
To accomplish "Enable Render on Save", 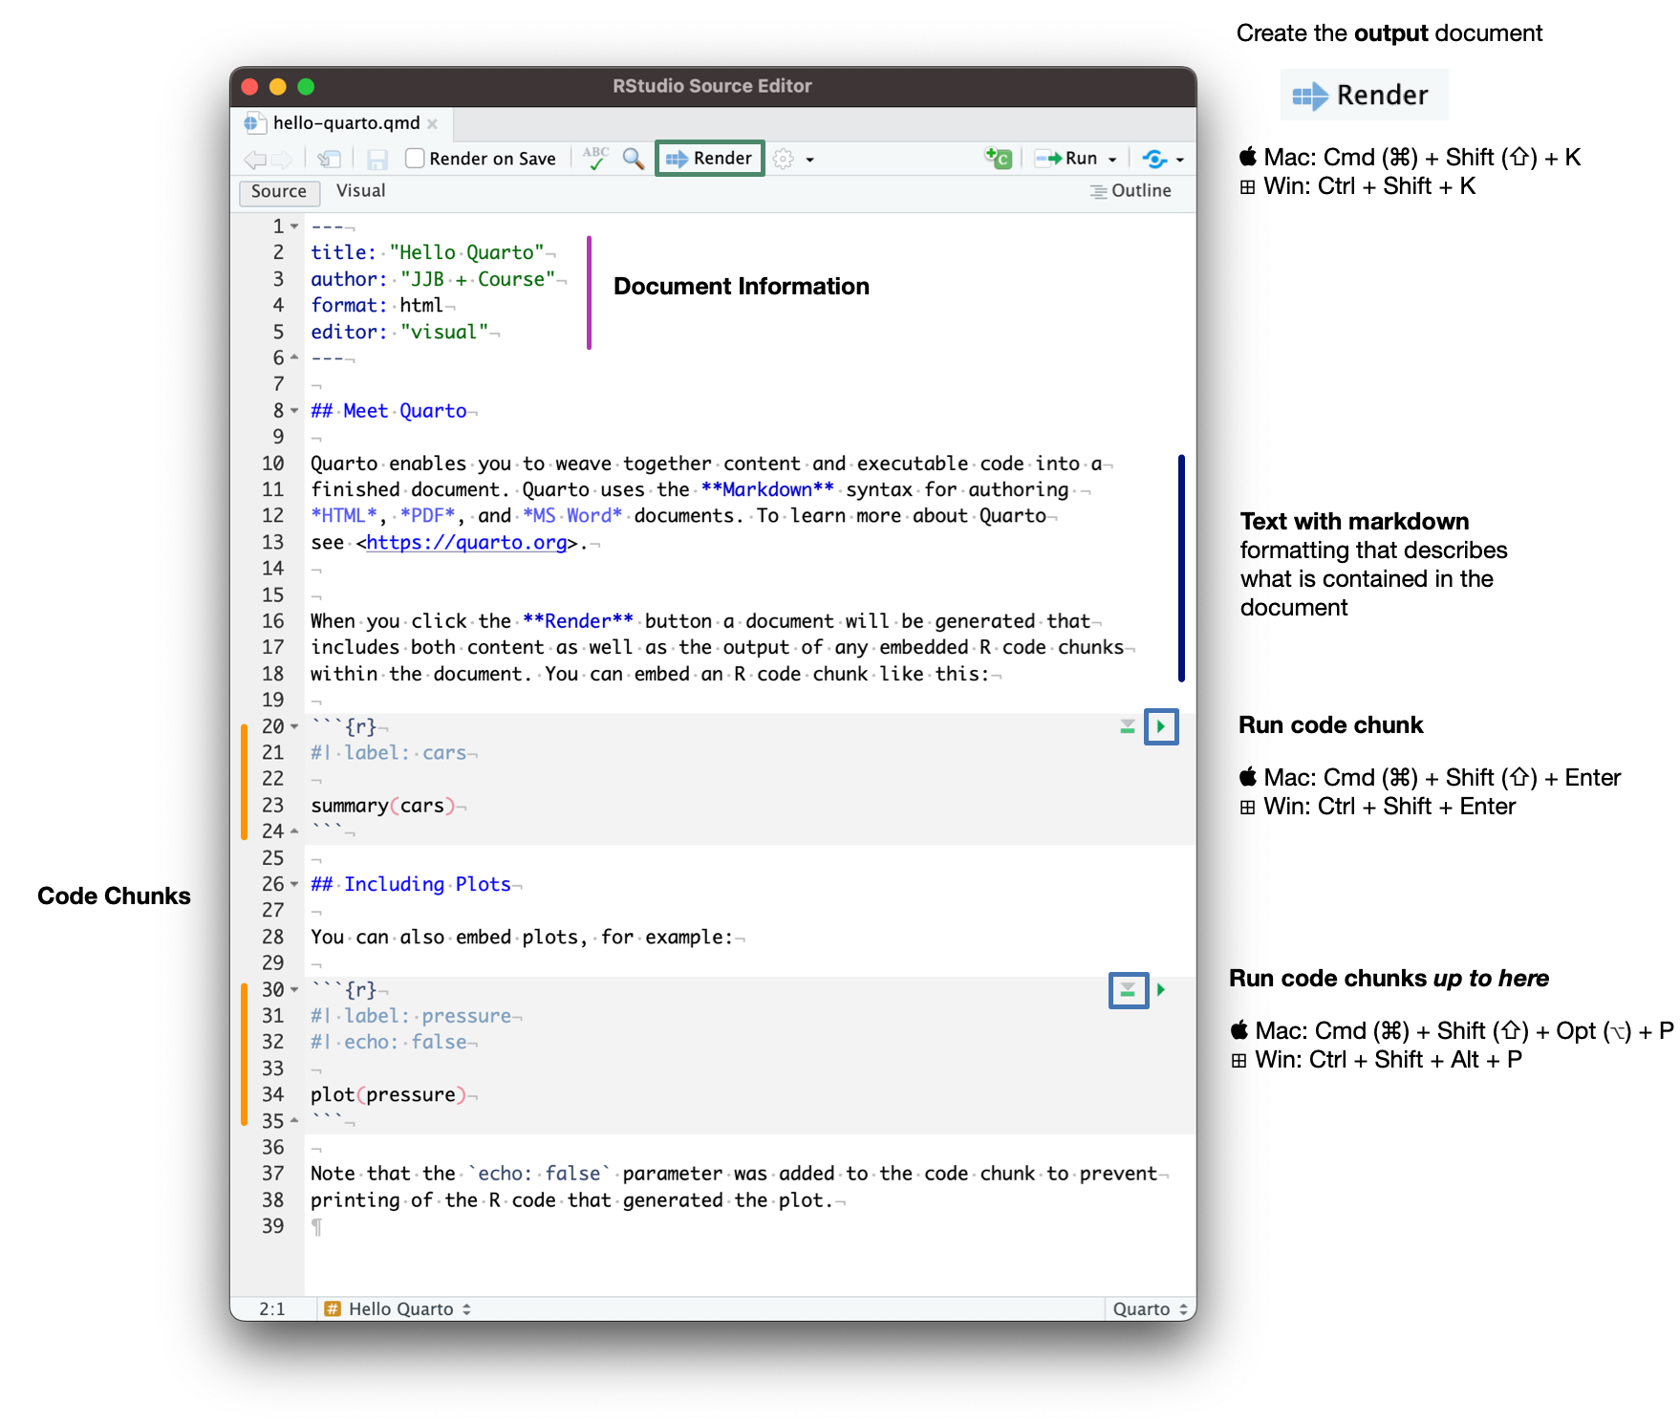I will point(415,158).
